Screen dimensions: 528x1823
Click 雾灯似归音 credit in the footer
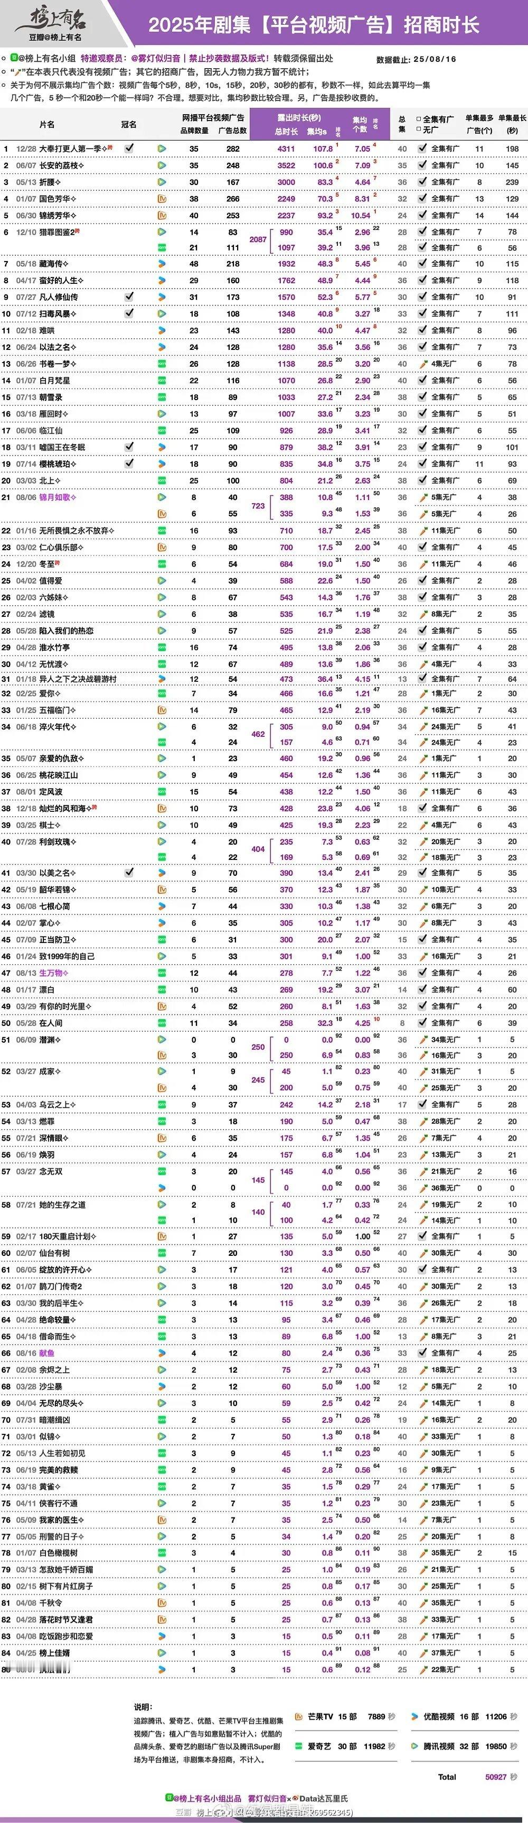267,1798
